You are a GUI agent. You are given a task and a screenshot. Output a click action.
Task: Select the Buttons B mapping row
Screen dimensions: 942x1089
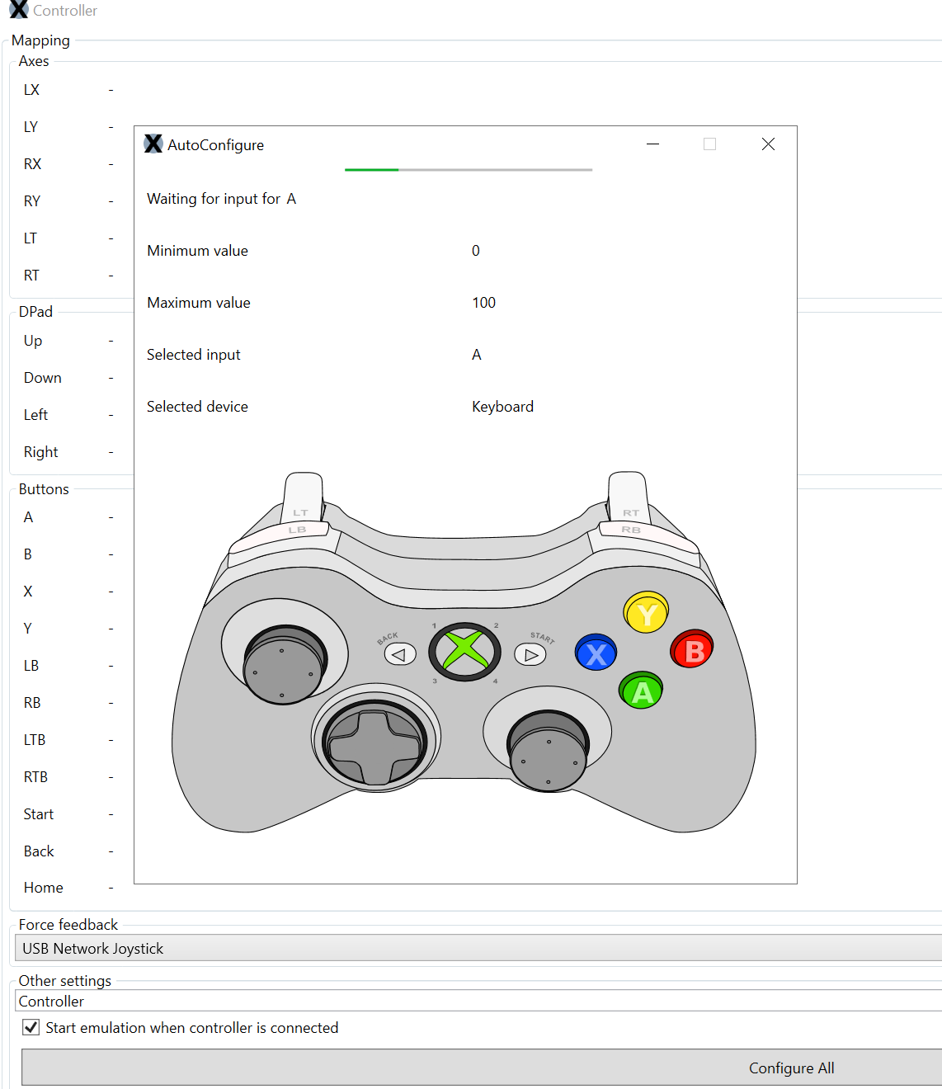pyautogui.click(x=70, y=554)
